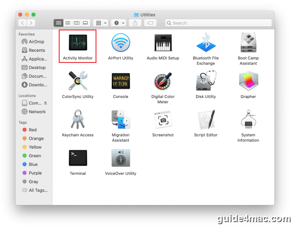Filter by the Purple tag
Image resolution: width=294 pixels, height=225 pixels.
coord(32,173)
